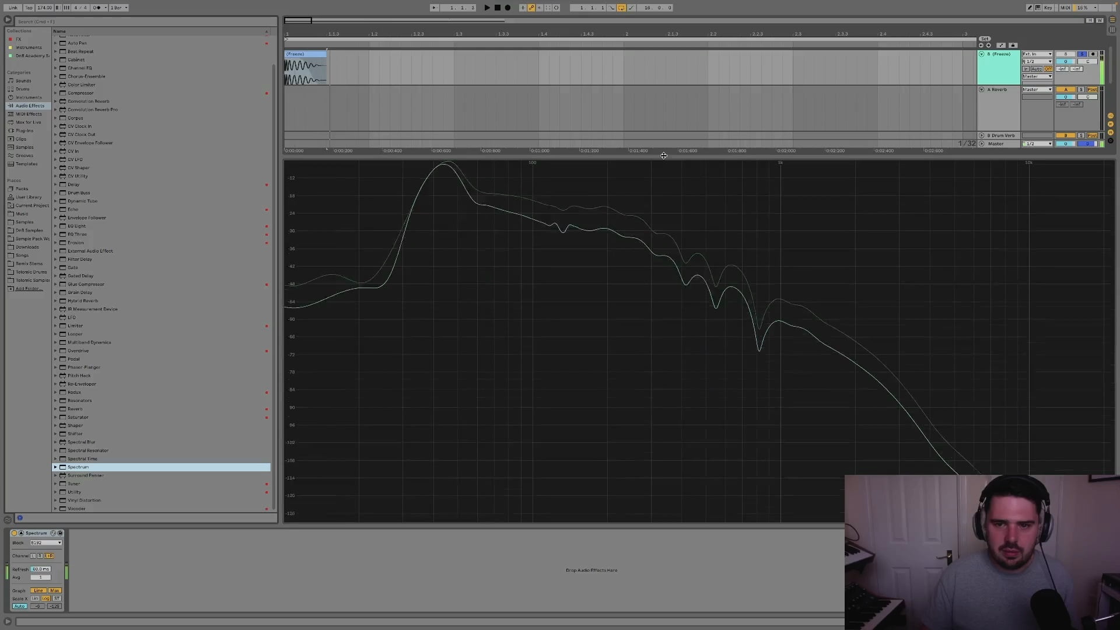The image size is (1120, 630).
Task: Open the 1 Bar quantization dropdown
Action: [x=119, y=8]
